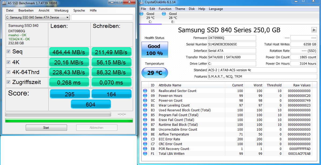The image size is (321, 165).
Task: Click the write score 164 box
Action: [x=111, y=94]
